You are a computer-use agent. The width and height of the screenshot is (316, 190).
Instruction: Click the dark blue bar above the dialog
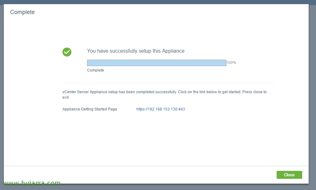(x=158, y=2)
